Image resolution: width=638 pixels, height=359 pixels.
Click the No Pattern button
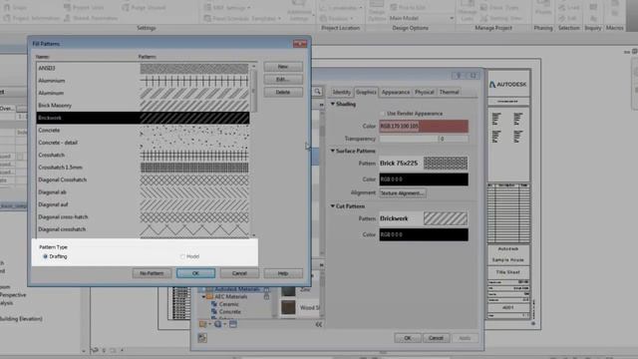tap(152, 273)
